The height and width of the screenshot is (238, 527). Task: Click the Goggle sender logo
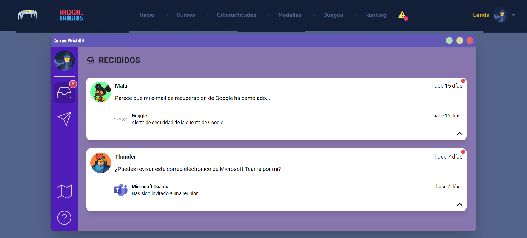click(x=121, y=119)
